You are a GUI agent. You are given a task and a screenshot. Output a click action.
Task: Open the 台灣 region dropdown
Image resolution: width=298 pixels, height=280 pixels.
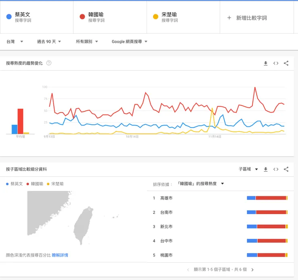coord(15,41)
